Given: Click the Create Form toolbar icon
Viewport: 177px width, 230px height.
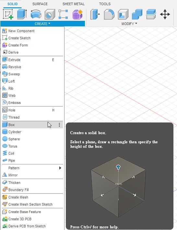Looking at the screenshot, I should (x=77, y=14).
